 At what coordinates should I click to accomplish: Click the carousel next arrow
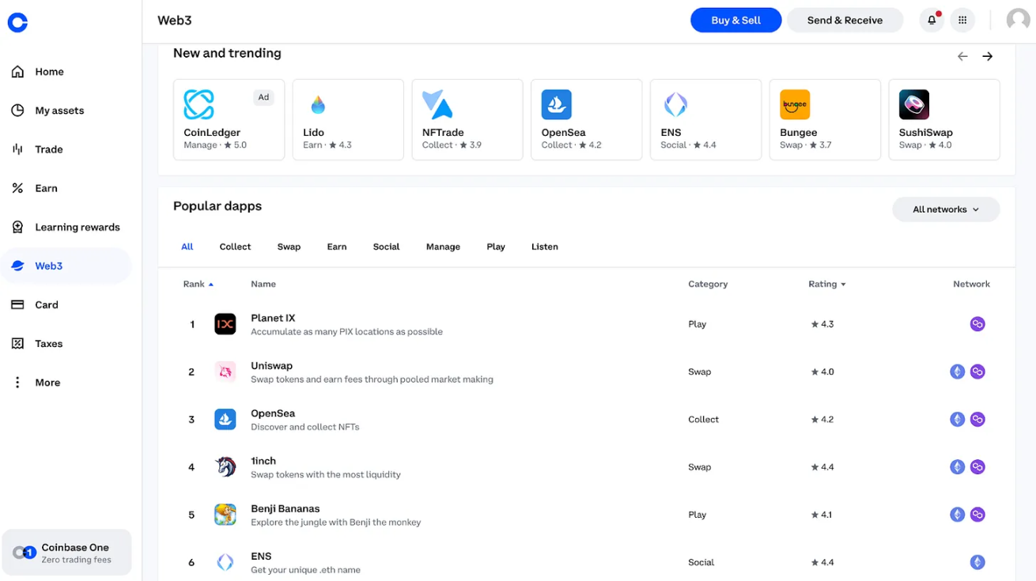[x=987, y=55]
